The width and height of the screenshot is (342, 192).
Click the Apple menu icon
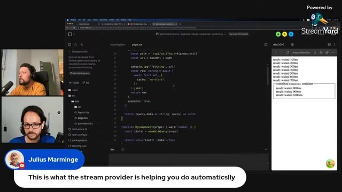pos(68,20)
